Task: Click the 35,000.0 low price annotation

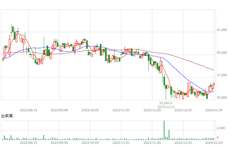Action: pos(166,103)
